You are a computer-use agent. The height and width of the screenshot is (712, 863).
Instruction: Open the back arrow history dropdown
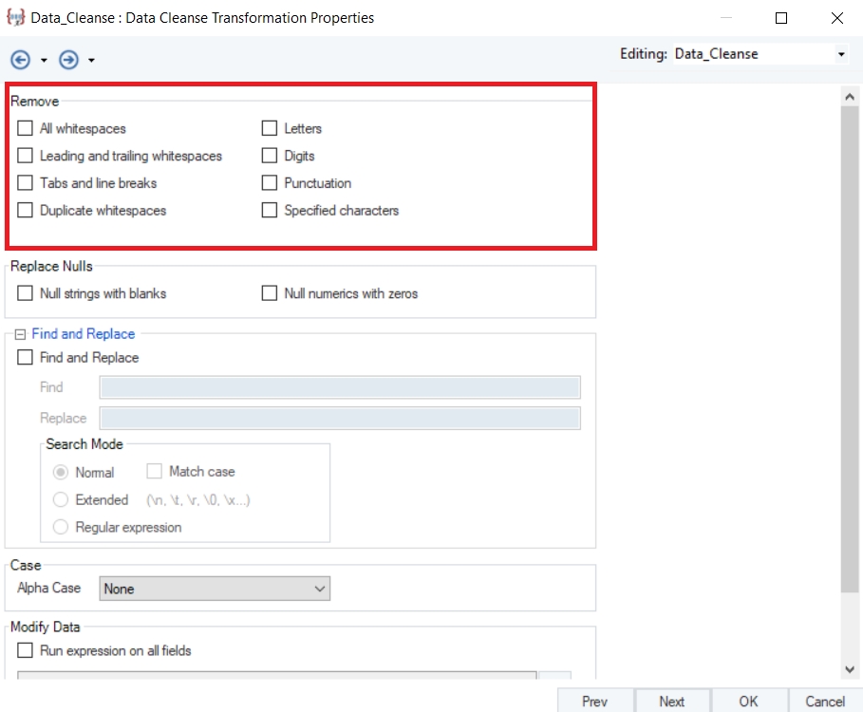[44, 61]
